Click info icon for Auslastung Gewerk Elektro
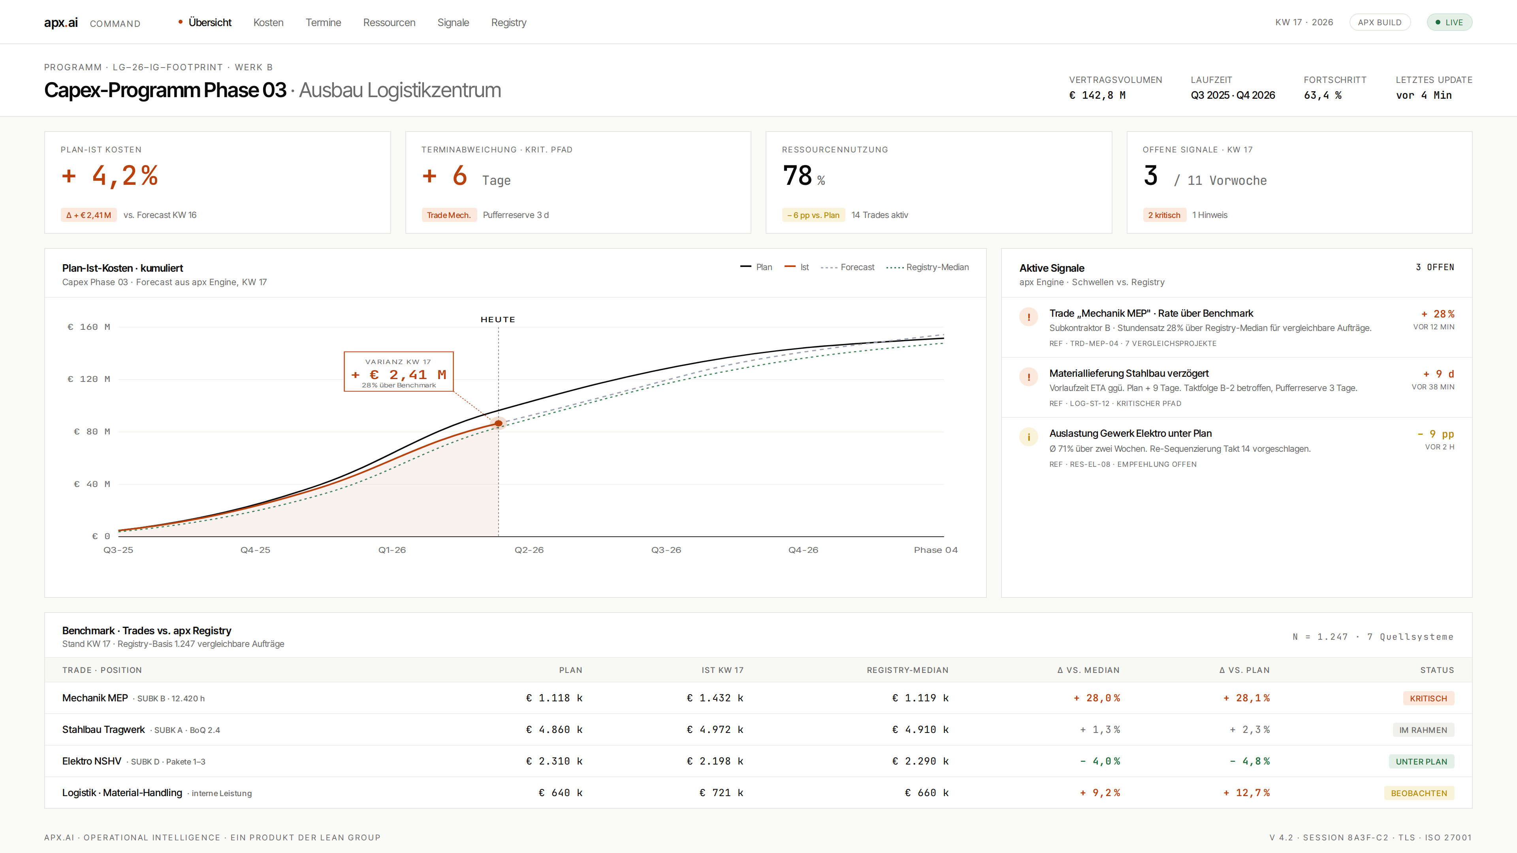Image resolution: width=1517 pixels, height=853 pixels. (1028, 437)
